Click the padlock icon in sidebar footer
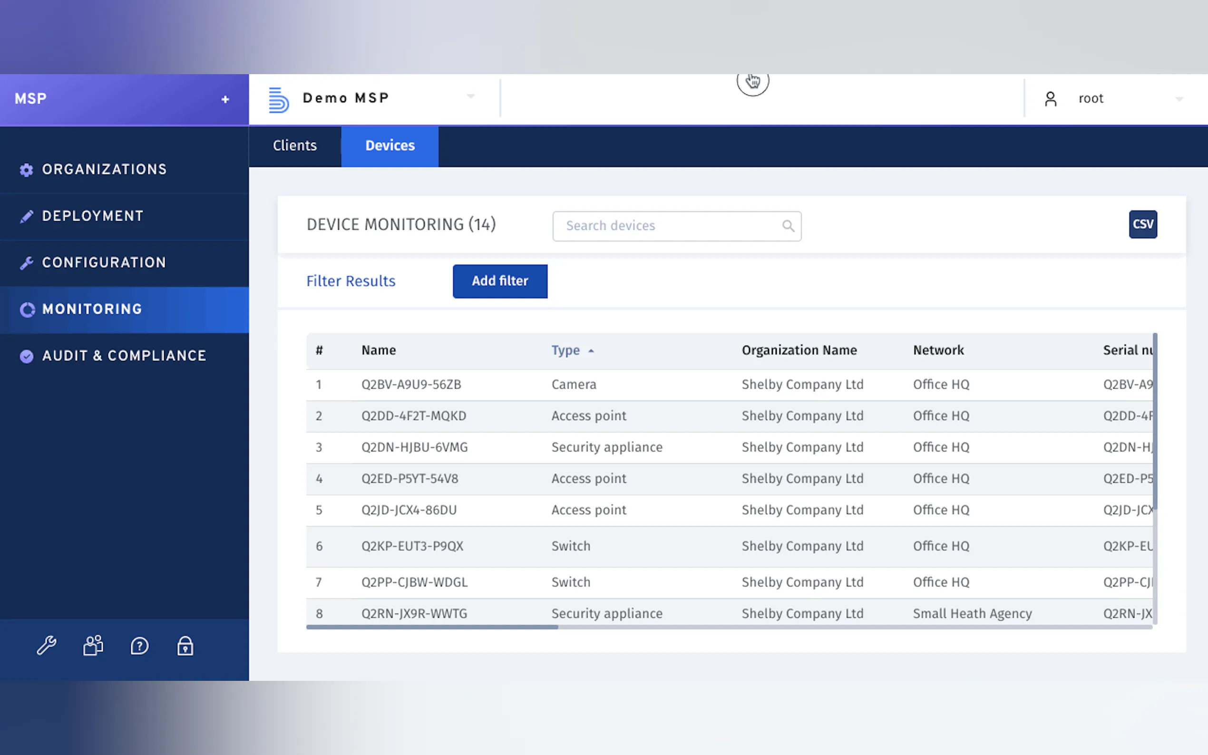The image size is (1208, 755). [x=185, y=646]
